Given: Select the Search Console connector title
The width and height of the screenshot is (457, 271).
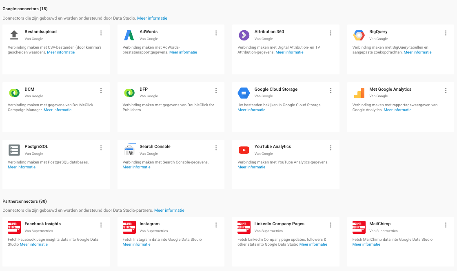Looking at the screenshot, I should pyautogui.click(x=155, y=147).
